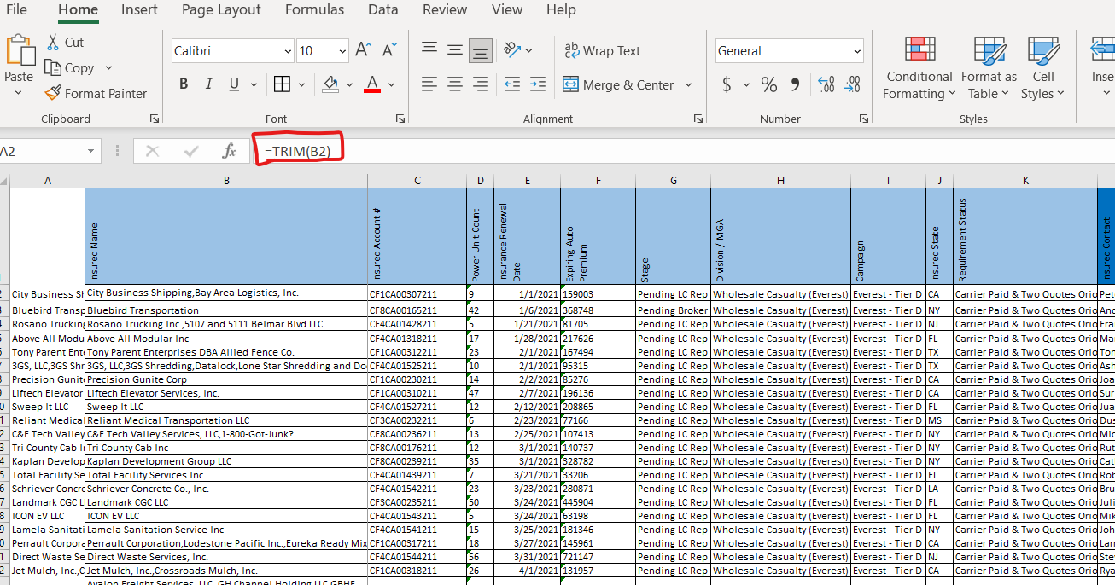Viewport: 1115px width, 585px height.
Task: Toggle Merge & Center on selection
Action: point(618,84)
